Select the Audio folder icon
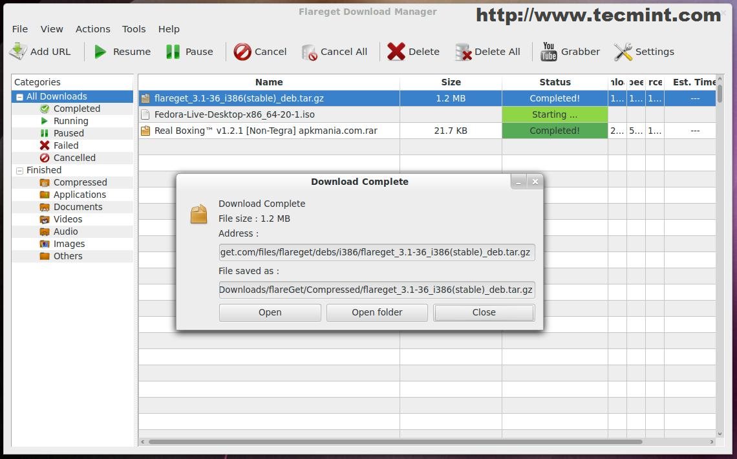This screenshot has width=737, height=459. pyautogui.click(x=45, y=231)
